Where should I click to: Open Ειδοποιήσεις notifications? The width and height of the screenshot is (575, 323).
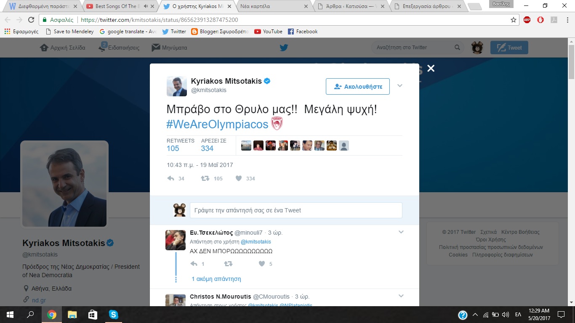tap(119, 48)
